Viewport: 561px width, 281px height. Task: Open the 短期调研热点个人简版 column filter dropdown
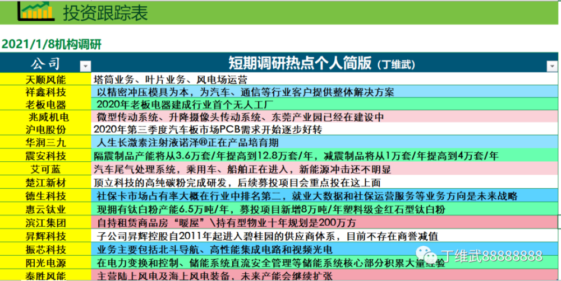[x=552, y=67]
